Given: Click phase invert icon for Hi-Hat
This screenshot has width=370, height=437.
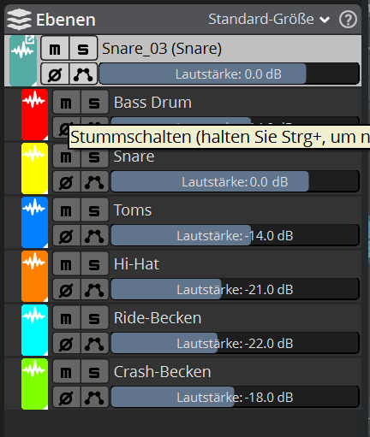Looking at the screenshot, I should pyautogui.click(x=66, y=289).
